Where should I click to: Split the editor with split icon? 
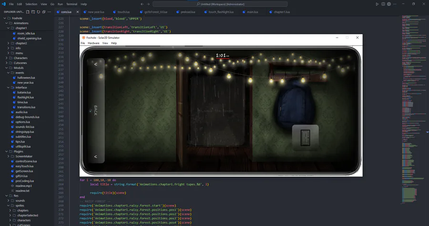coord(383,4)
